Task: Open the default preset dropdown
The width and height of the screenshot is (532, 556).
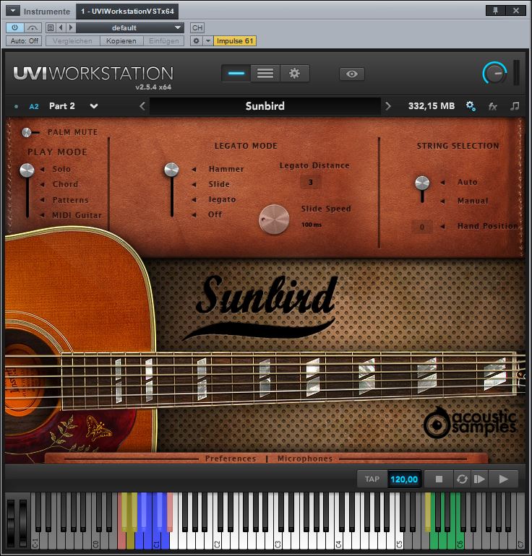Action: coord(130,27)
